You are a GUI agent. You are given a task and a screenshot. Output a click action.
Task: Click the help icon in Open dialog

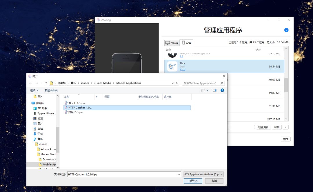222,90
